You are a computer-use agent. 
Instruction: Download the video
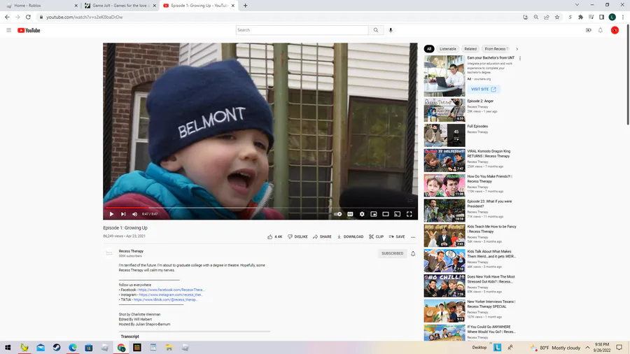tap(351, 236)
